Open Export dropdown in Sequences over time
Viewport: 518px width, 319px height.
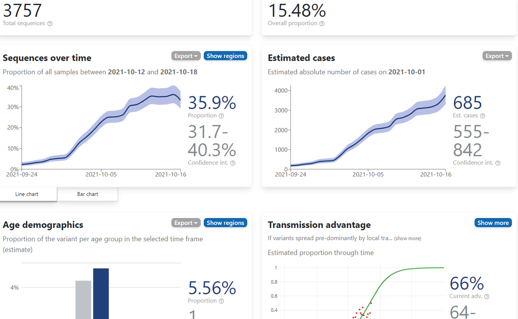click(x=186, y=56)
